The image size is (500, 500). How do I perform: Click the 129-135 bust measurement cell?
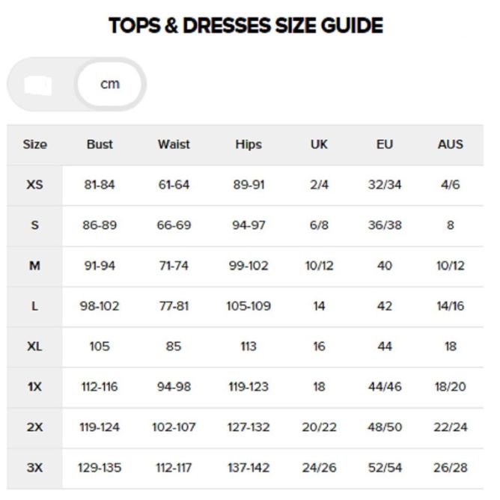click(x=100, y=468)
